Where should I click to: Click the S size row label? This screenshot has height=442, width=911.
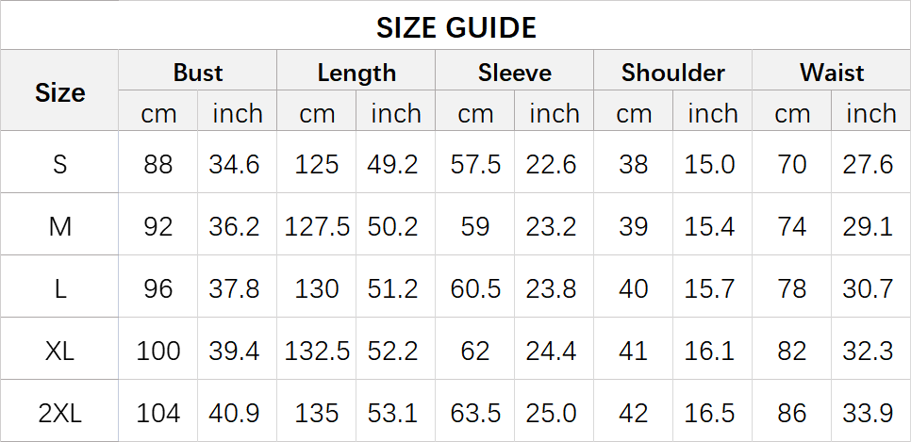tap(59, 164)
